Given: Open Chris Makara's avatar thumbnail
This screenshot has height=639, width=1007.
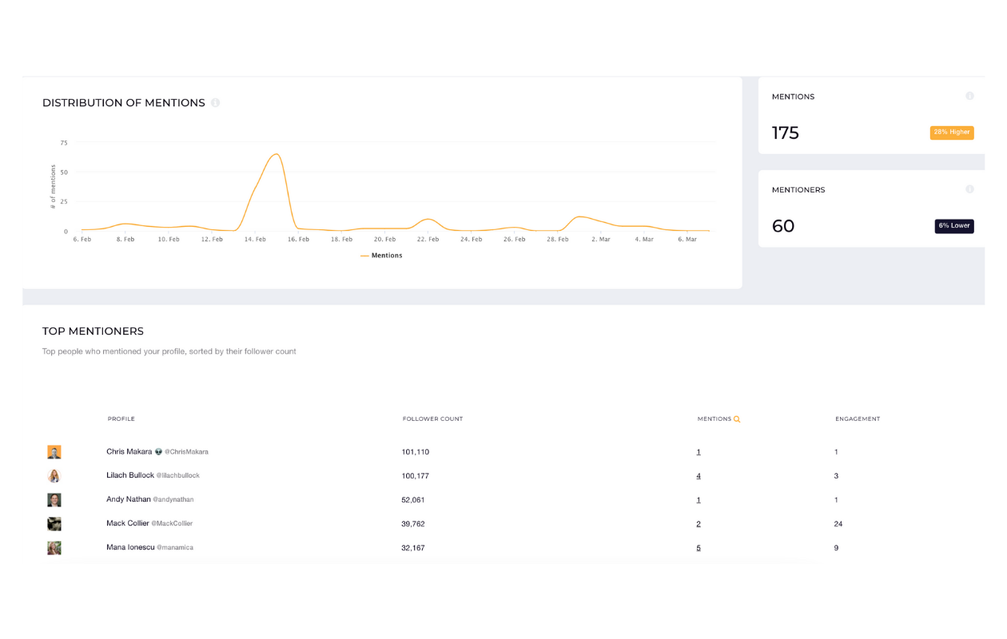Looking at the screenshot, I should click(54, 452).
